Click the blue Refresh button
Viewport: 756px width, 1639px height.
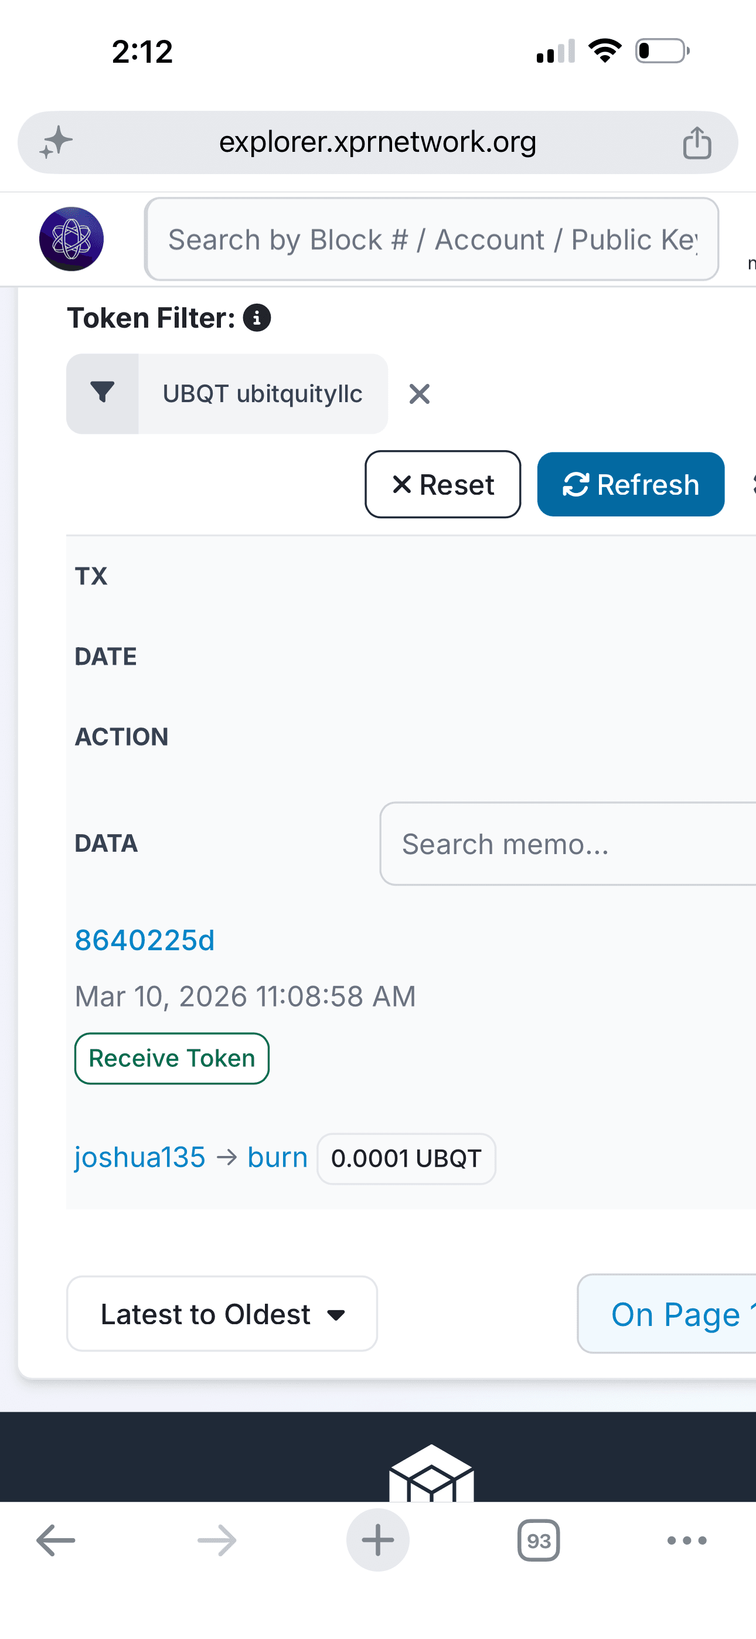[x=631, y=485]
